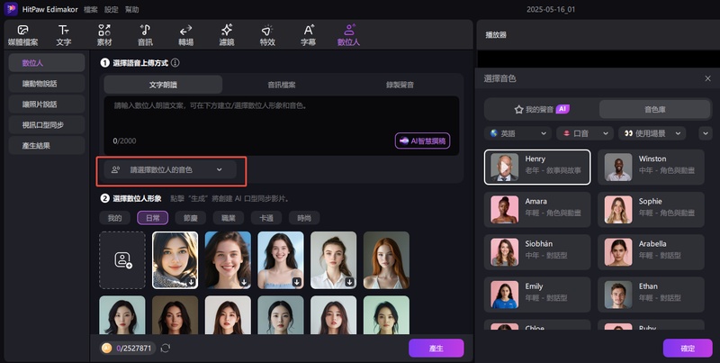Select the Sophie voice card
This screenshot has width=720, height=363.
pos(651,210)
